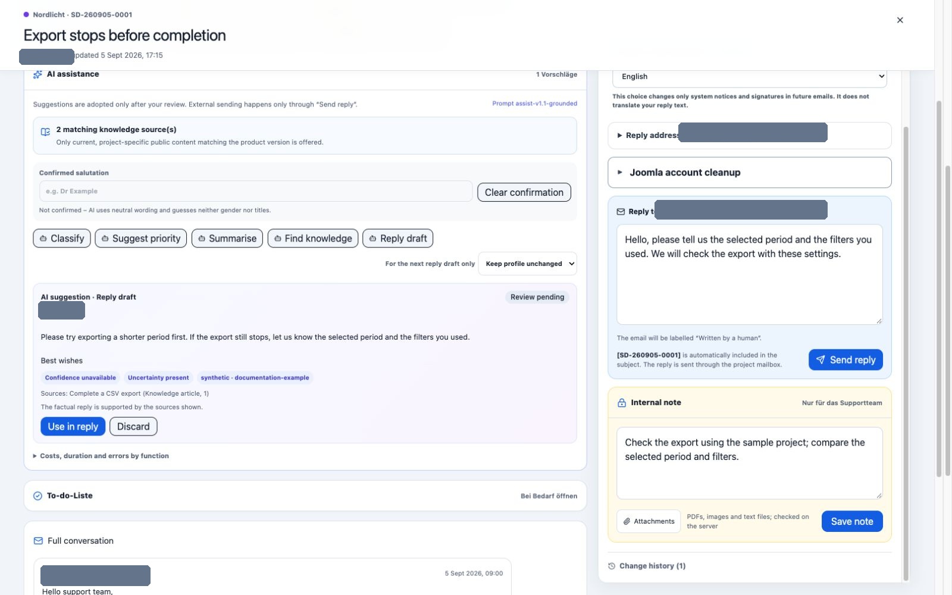Viewport: 952px width, 595px height.
Task: Discard the AI suggestion
Action: [x=133, y=427]
